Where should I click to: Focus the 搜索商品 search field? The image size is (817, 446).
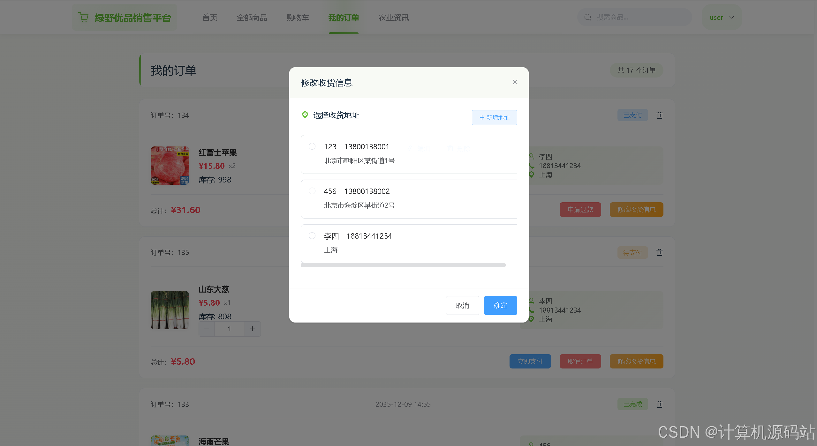point(639,17)
